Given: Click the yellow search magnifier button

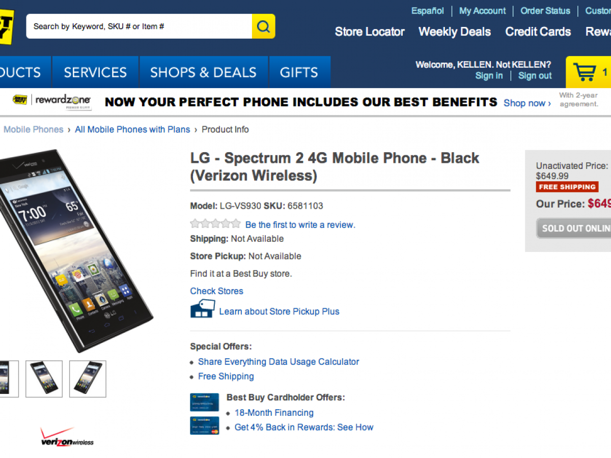Looking at the screenshot, I should 263,26.
